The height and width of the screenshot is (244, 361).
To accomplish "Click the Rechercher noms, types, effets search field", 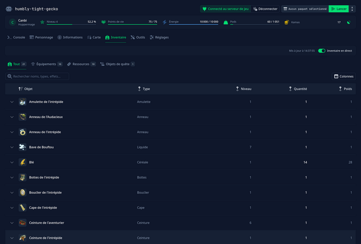I will click(x=37, y=76).
